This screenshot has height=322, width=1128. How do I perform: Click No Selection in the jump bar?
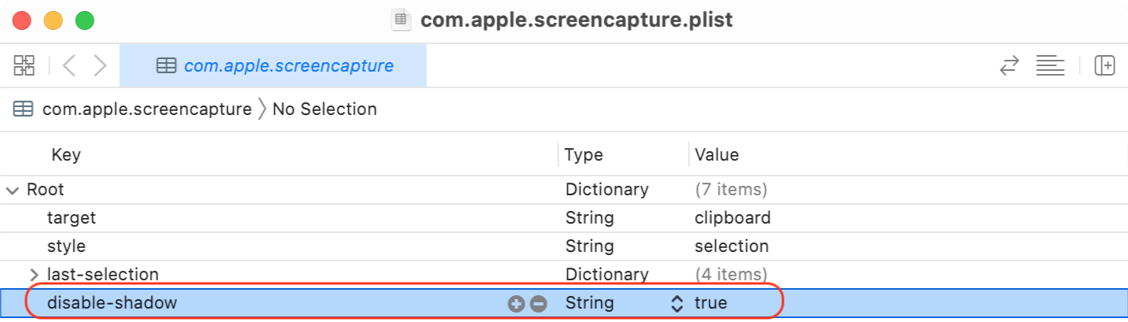coord(325,109)
